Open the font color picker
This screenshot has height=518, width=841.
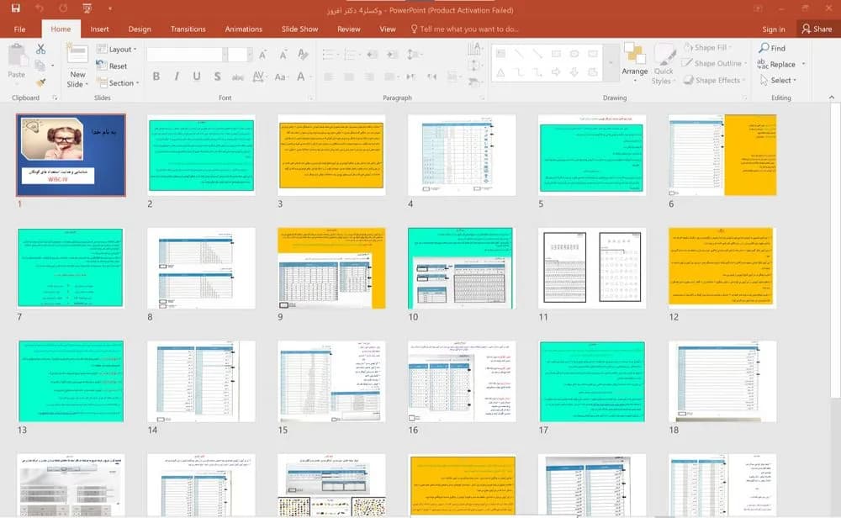click(x=301, y=77)
